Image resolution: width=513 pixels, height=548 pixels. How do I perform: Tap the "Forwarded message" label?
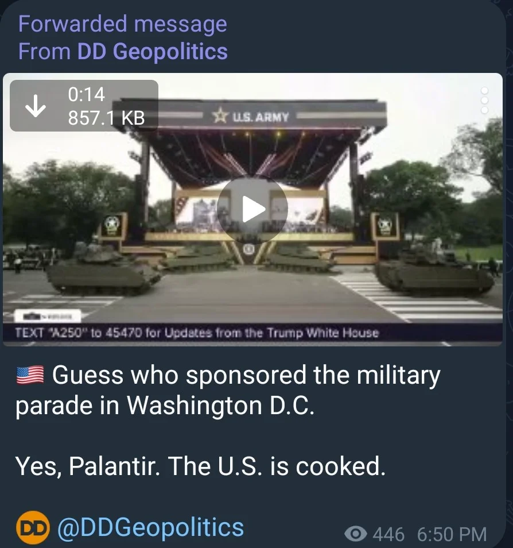click(x=123, y=25)
